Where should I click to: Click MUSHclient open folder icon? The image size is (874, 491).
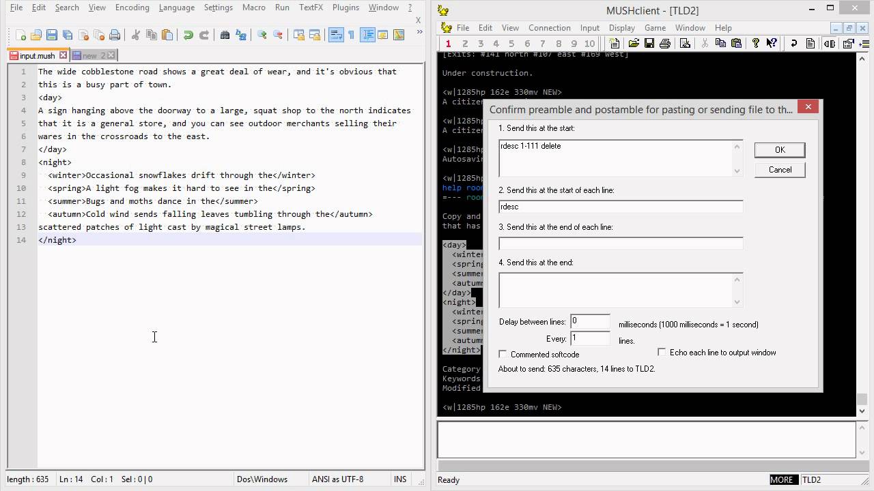[634, 44]
